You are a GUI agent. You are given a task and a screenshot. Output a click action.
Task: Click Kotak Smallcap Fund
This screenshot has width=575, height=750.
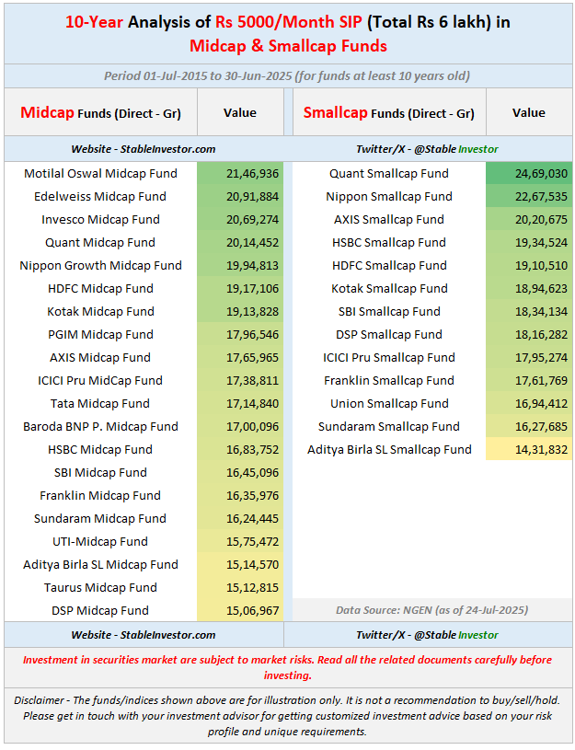click(x=389, y=288)
